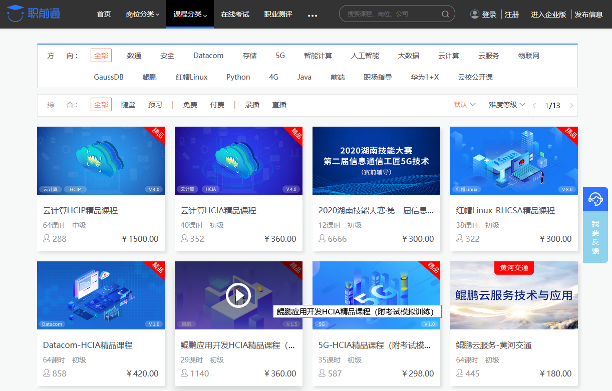Open the 在线考试 nav item
612x391 pixels.
click(x=235, y=14)
